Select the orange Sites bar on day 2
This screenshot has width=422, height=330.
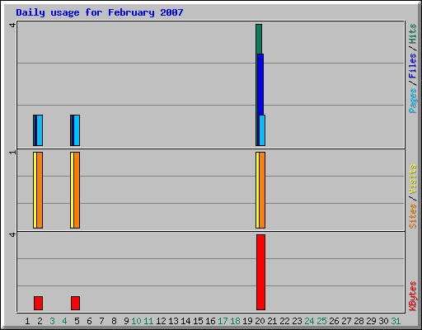coord(40,190)
